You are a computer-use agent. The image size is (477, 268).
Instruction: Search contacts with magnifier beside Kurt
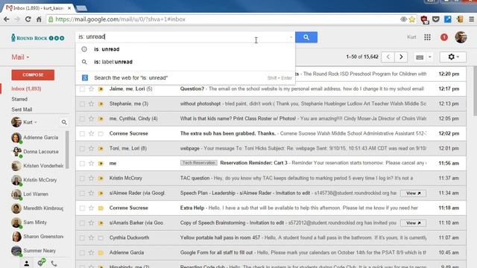[64, 122]
